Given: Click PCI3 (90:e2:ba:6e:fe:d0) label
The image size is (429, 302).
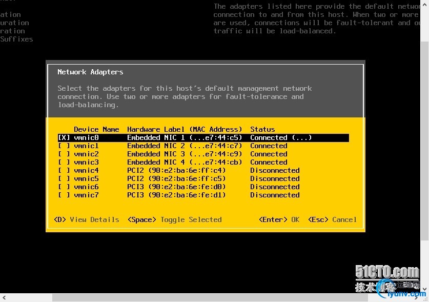Looking at the screenshot, I should point(176,187).
